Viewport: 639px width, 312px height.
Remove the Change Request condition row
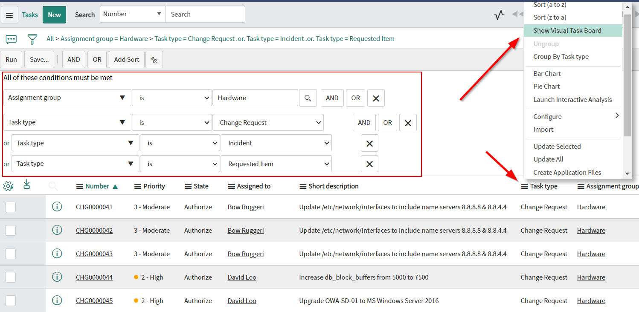pyautogui.click(x=408, y=123)
